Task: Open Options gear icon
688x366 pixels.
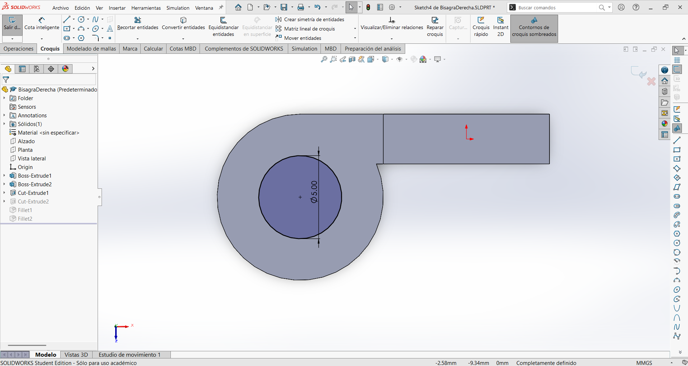Action: [x=392, y=7]
